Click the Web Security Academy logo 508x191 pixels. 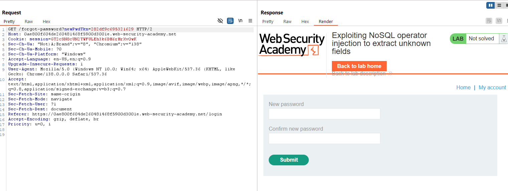[292, 44]
